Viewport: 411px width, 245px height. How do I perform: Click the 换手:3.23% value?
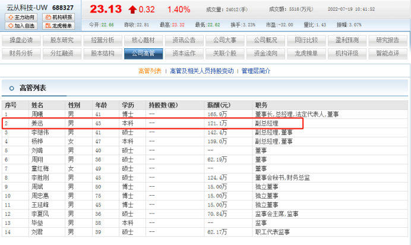pyautogui.click(x=243, y=25)
